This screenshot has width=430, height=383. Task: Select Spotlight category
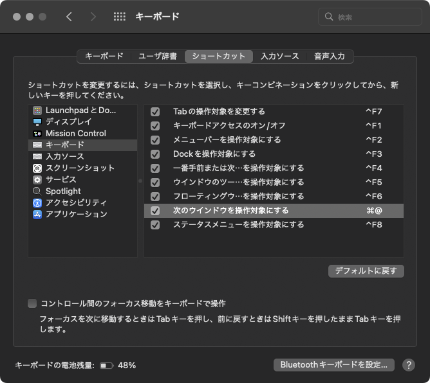point(82,191)
